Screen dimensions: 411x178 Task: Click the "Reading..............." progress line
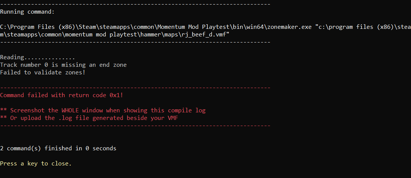pyautogui.click(x=37, y=57)
